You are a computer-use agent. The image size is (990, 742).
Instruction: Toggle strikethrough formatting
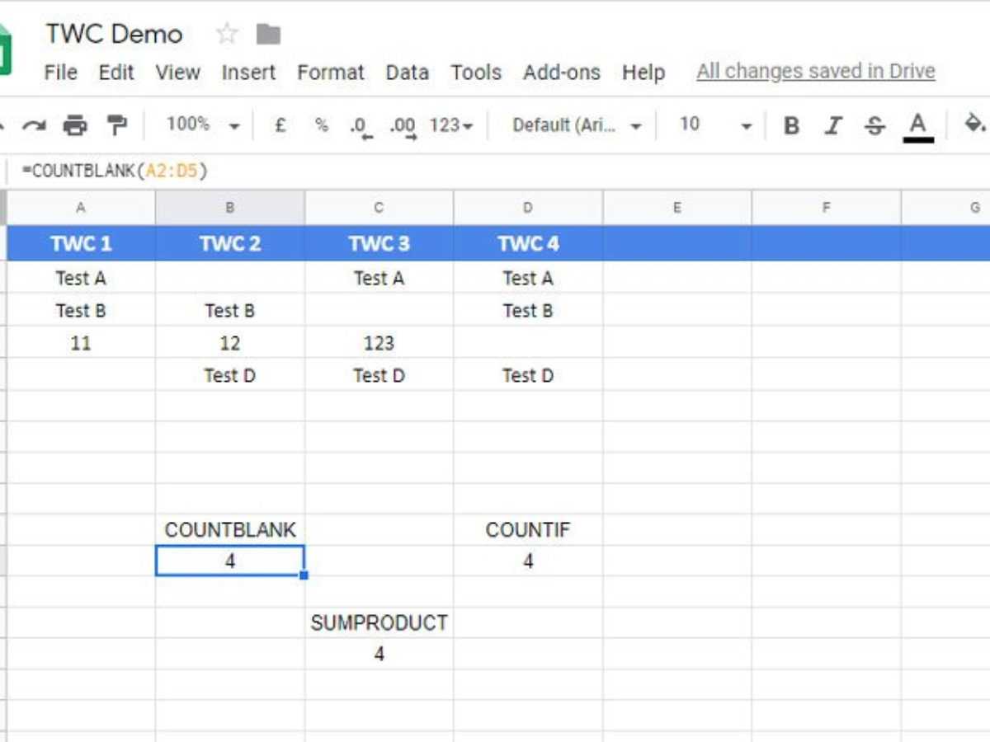tap(874, 125)
